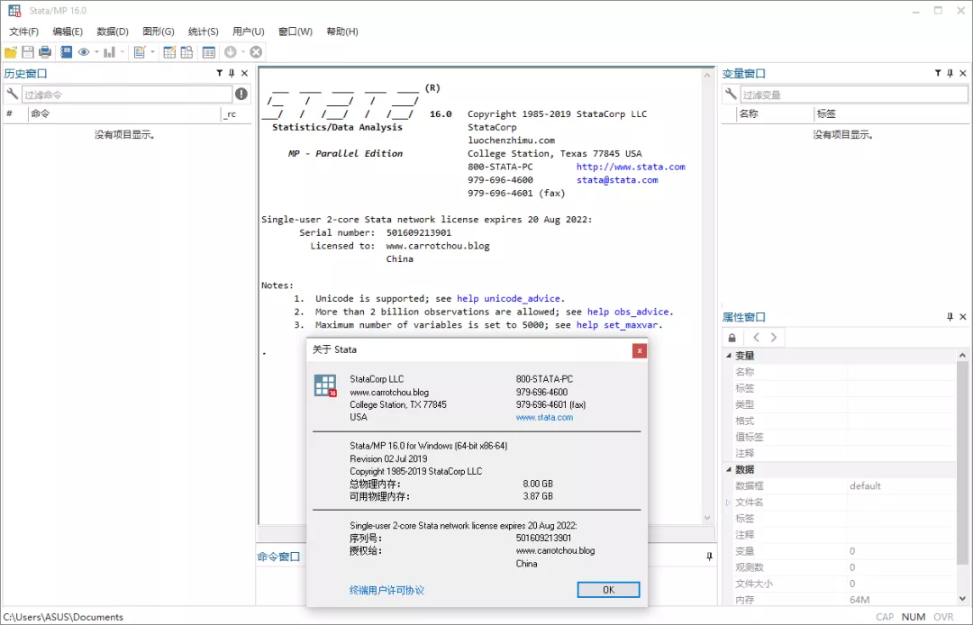This screenshot has width=973, height=625.
Task: Pin the 变量窗口 panel
Action: 950,73
